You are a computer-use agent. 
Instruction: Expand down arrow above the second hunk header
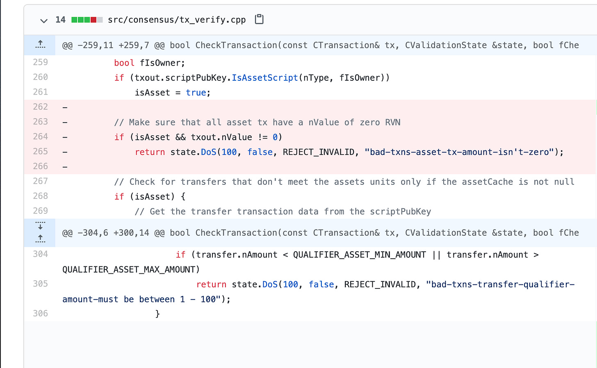point(40,226)
